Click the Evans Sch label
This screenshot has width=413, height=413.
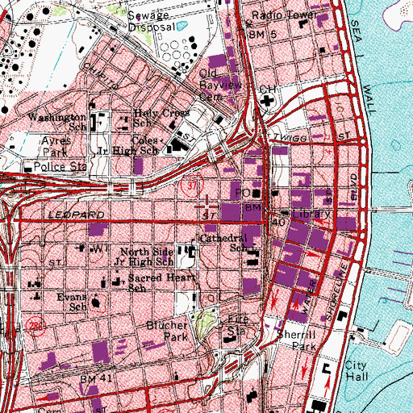(72, 302)
